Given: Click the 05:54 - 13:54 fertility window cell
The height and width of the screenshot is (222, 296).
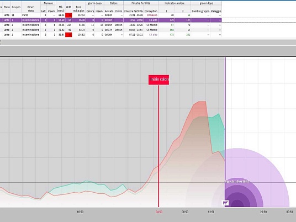Looking at the screenshot, I should click(x=136, y=30).
